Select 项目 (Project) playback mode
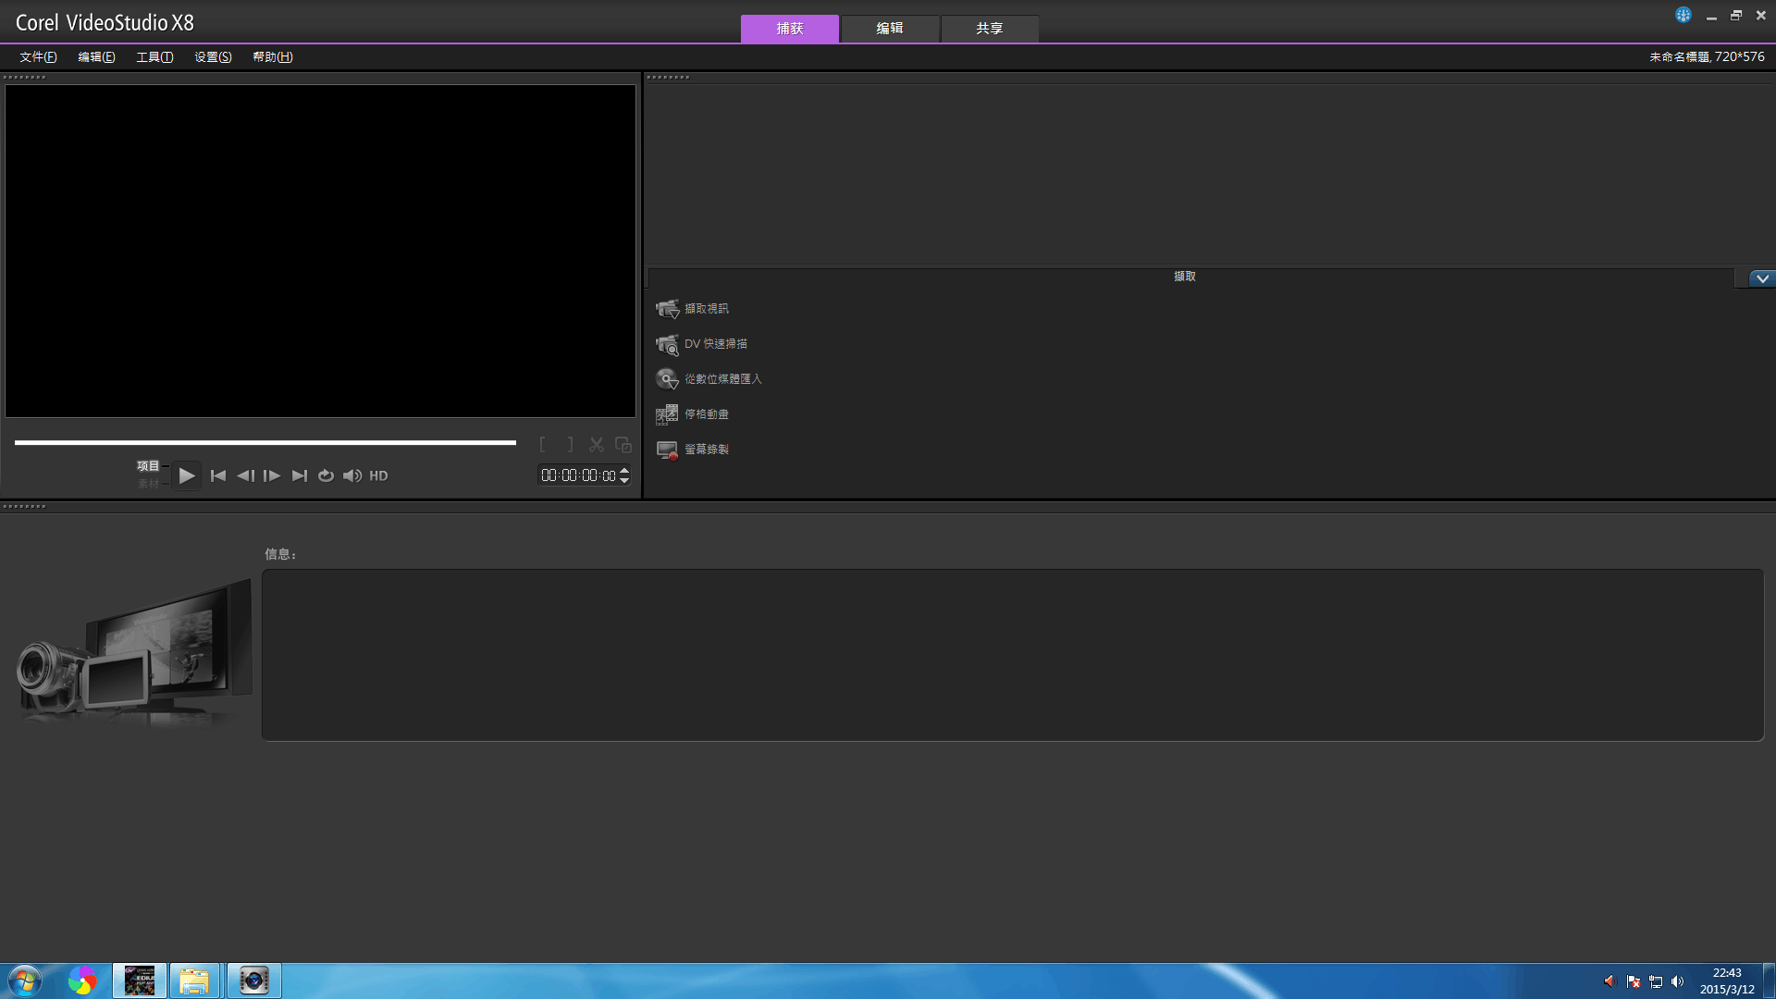This screenshot has width=1776, height=999. click(148, 466)
